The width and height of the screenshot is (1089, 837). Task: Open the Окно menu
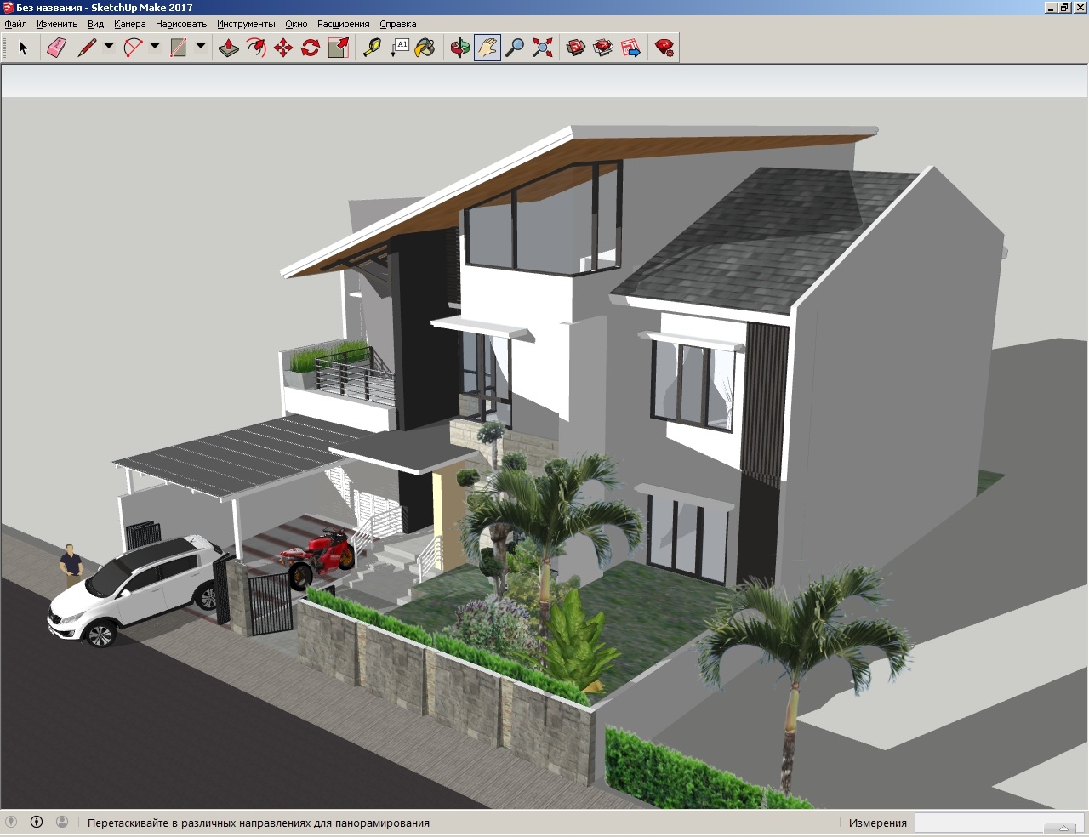click(295, 24)
